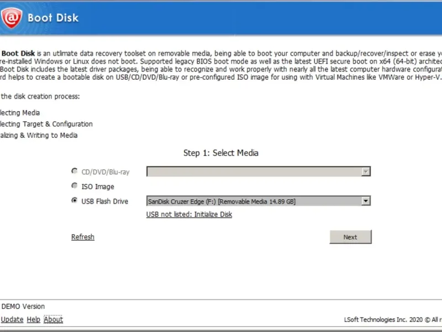Show the About information link
The width and height of the screenshot is (442, 332).
point(54,319)
